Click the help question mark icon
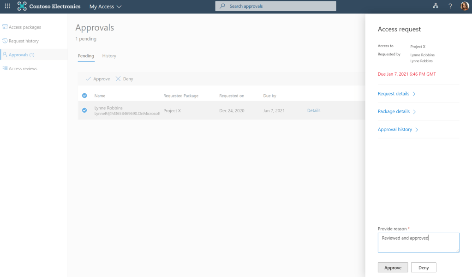The image size is (472, 277). [x=450, y=6]
